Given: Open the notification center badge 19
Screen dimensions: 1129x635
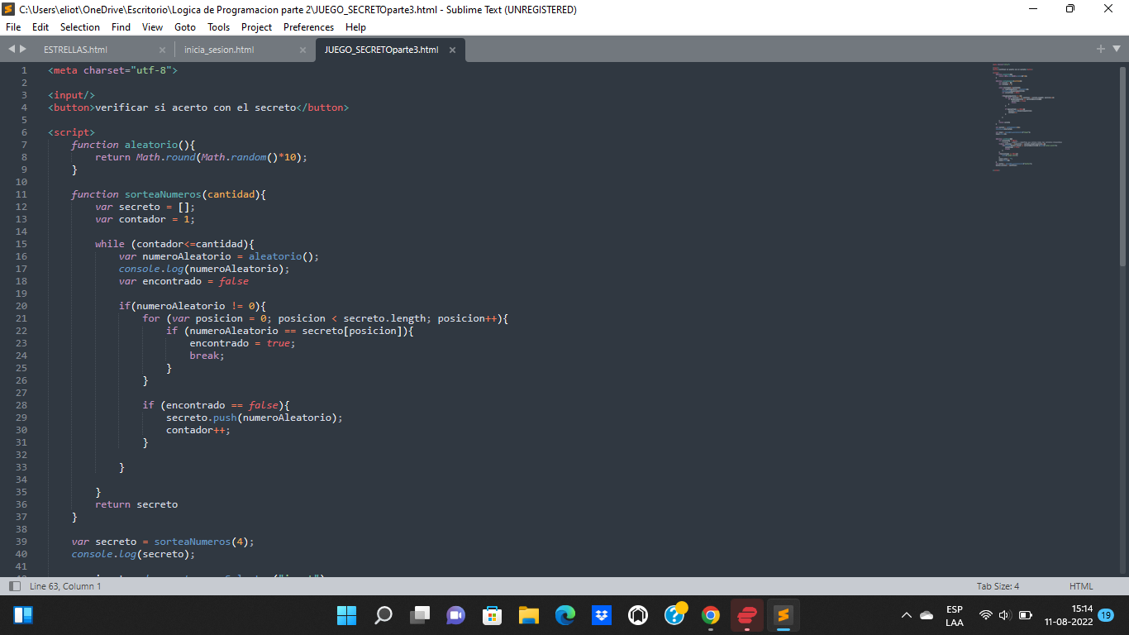Looking at the screenshot, I should pos(1106,615).
